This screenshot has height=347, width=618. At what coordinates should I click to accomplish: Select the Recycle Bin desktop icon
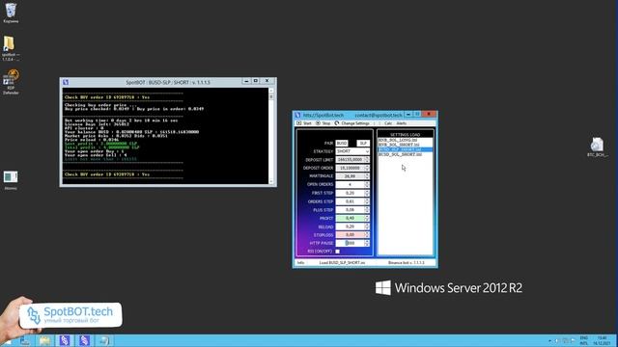tap(11, 13)
